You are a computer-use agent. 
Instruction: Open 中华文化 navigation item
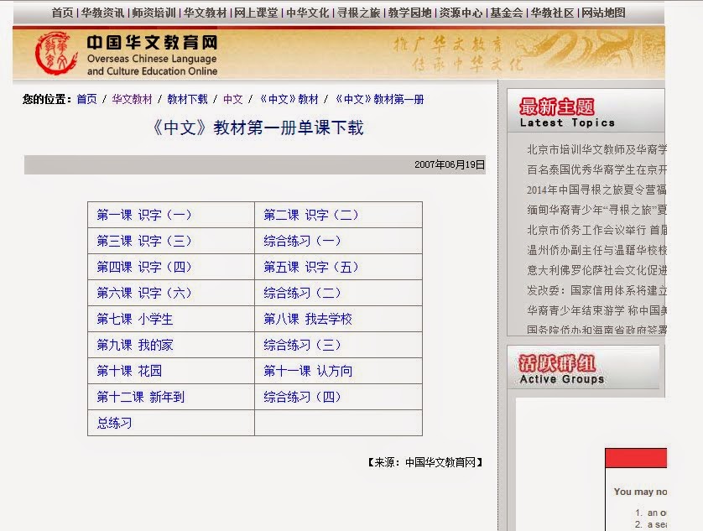coord(308,13)
